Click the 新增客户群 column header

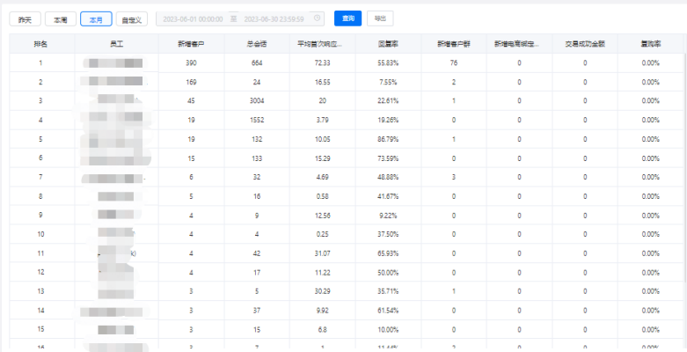point(453,43)
